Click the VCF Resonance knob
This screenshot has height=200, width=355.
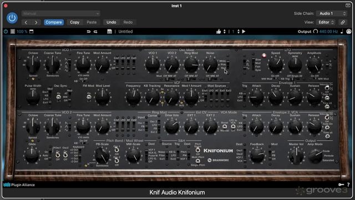[171, 98]
